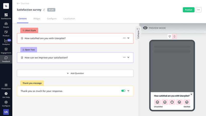Viewport: 206px width, 116px height.
Task: Select the 1. Likert Scale label
Action: coord(29,30)
